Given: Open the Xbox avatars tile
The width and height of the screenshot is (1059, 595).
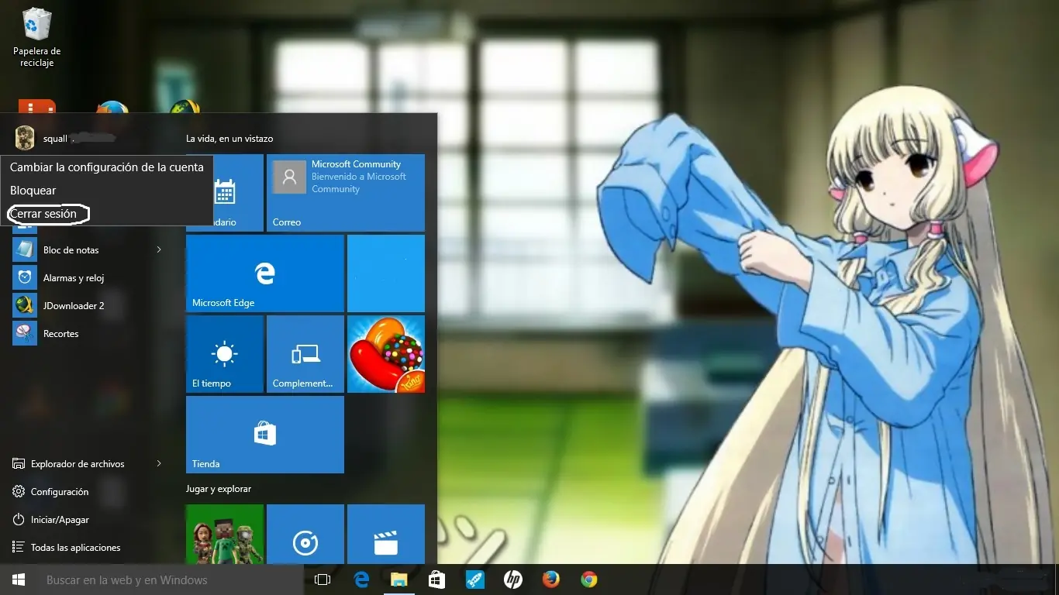Looking at the screenshot, I should tap(225, 535).
